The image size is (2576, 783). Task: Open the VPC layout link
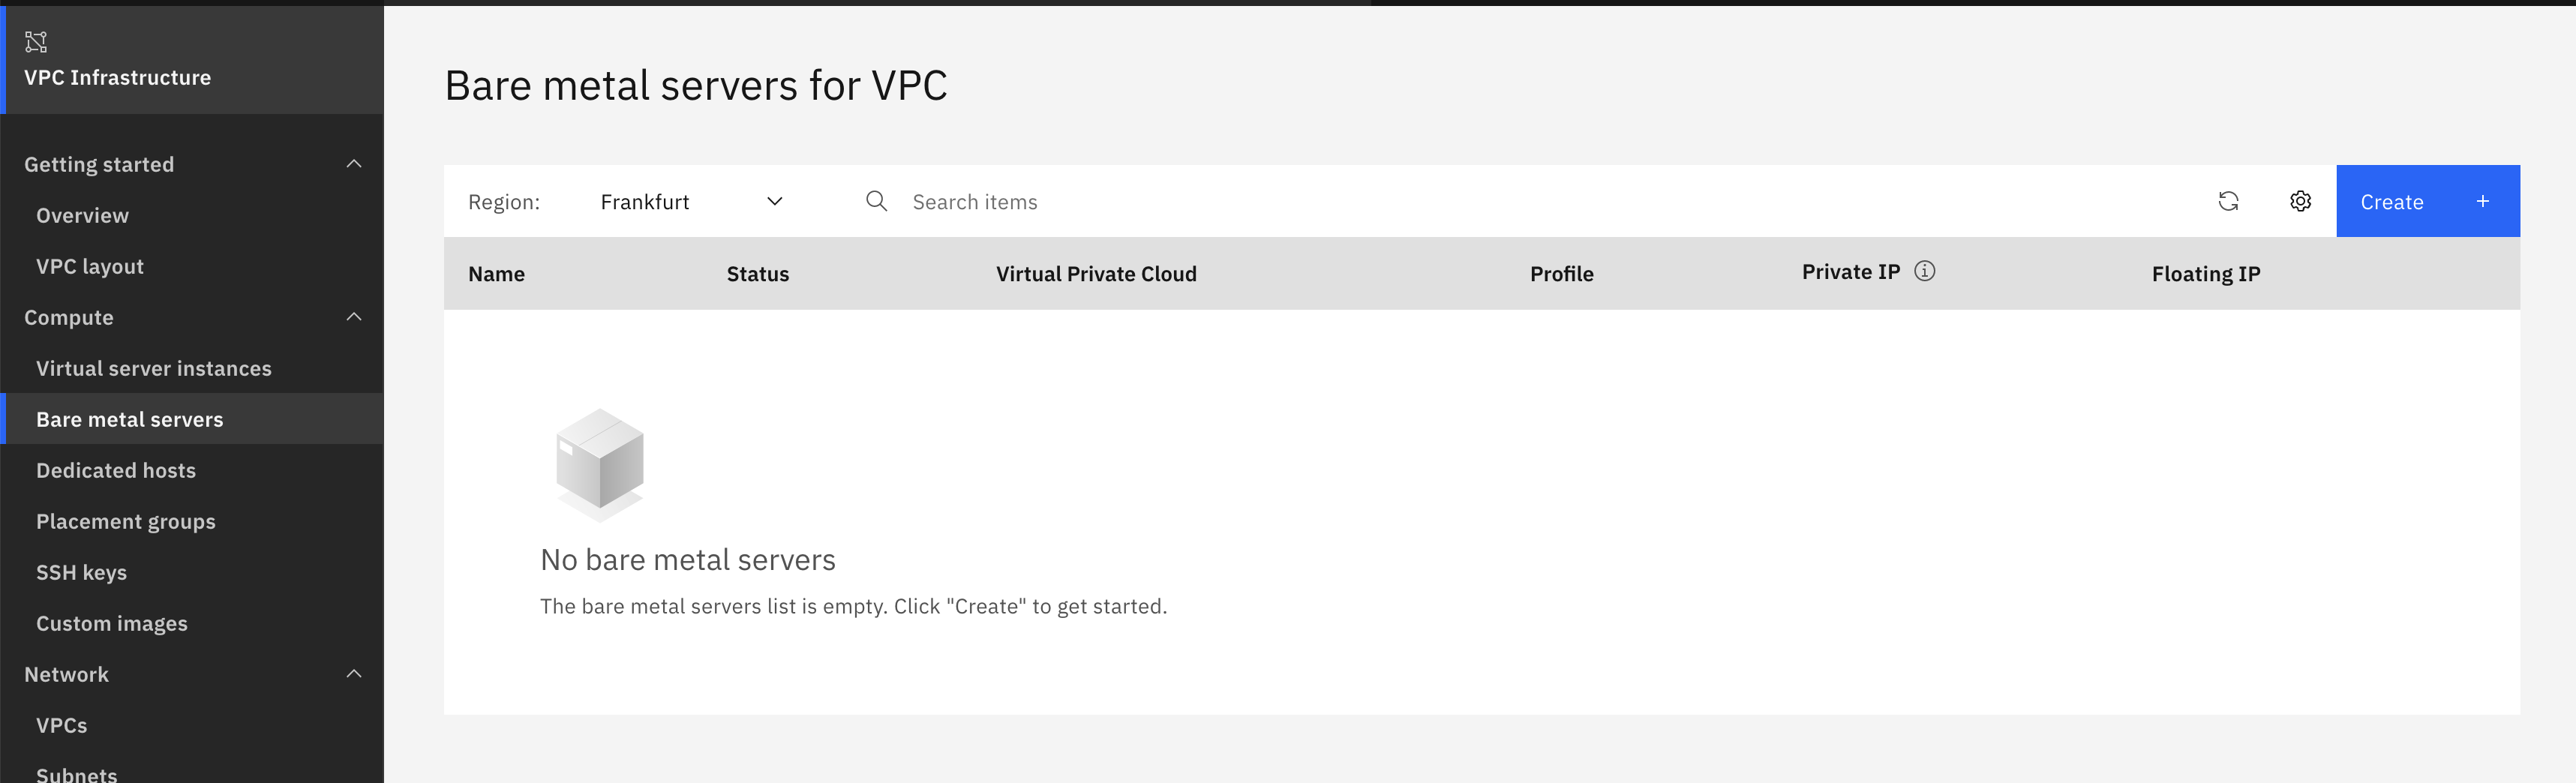pos(90,266)
